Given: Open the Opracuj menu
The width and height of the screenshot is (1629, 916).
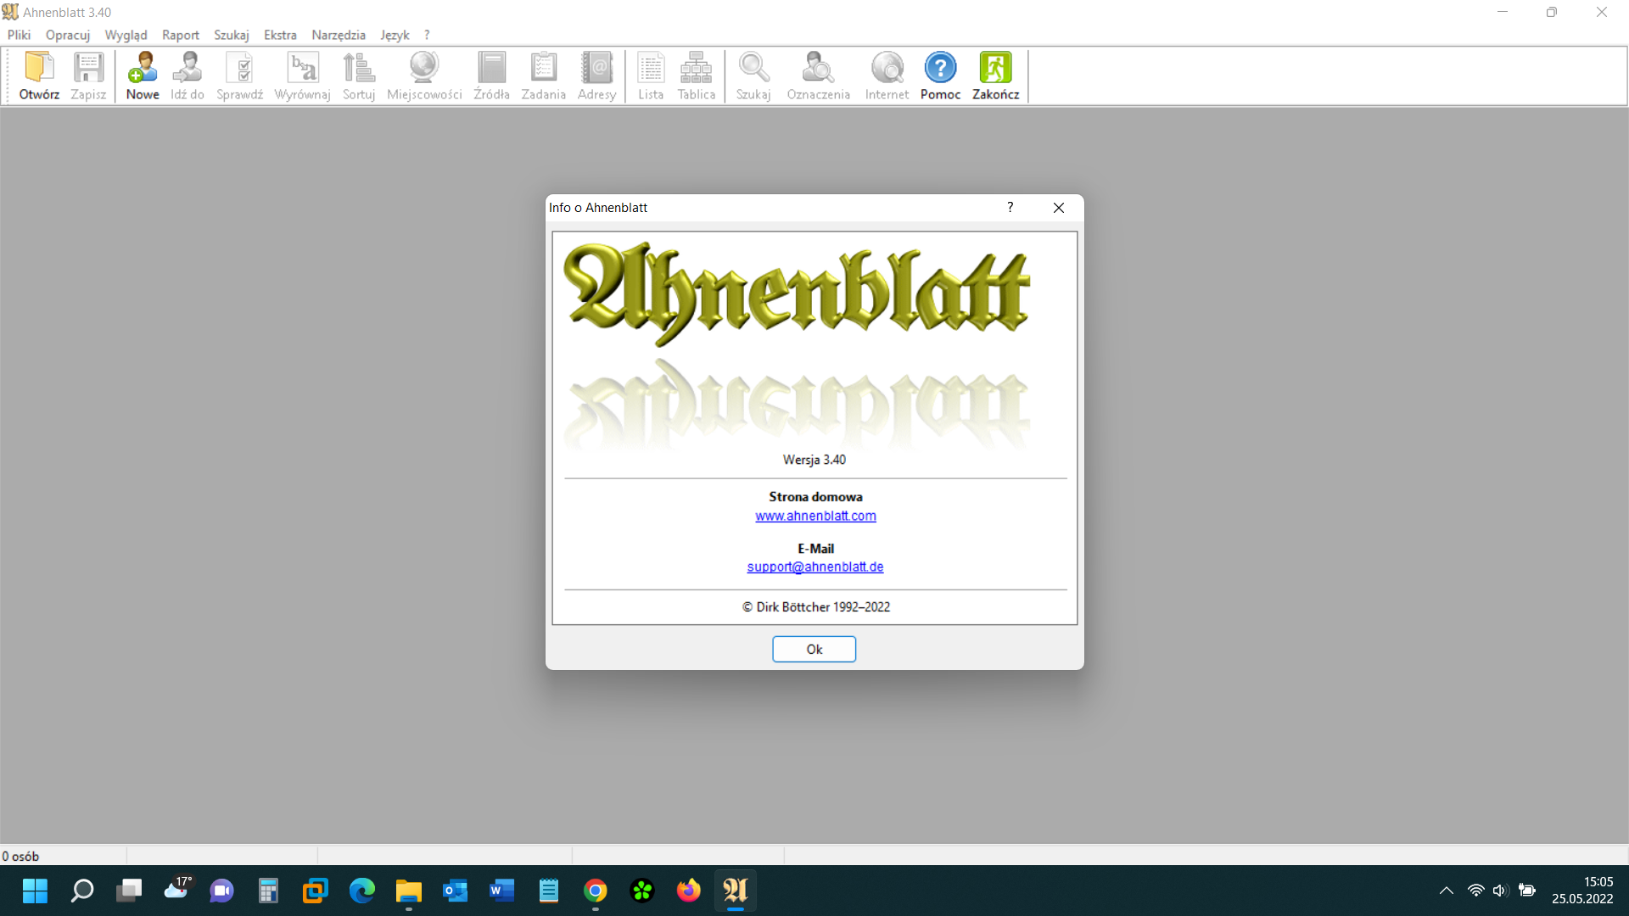Looking at the screenshot, I should (x=68, y=35).
